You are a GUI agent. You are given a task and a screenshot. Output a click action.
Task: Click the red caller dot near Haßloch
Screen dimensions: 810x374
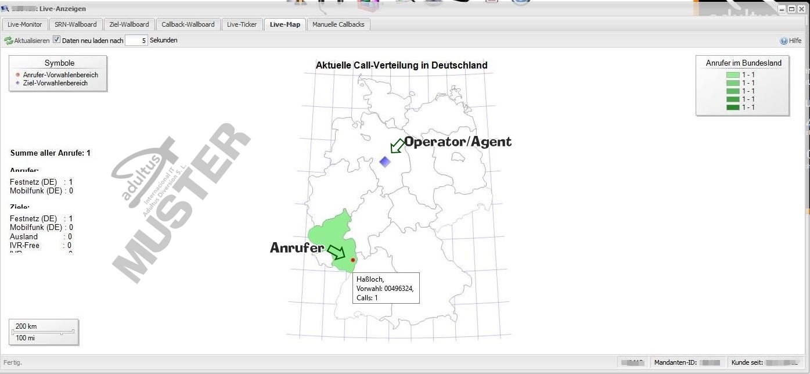[353, 260]
